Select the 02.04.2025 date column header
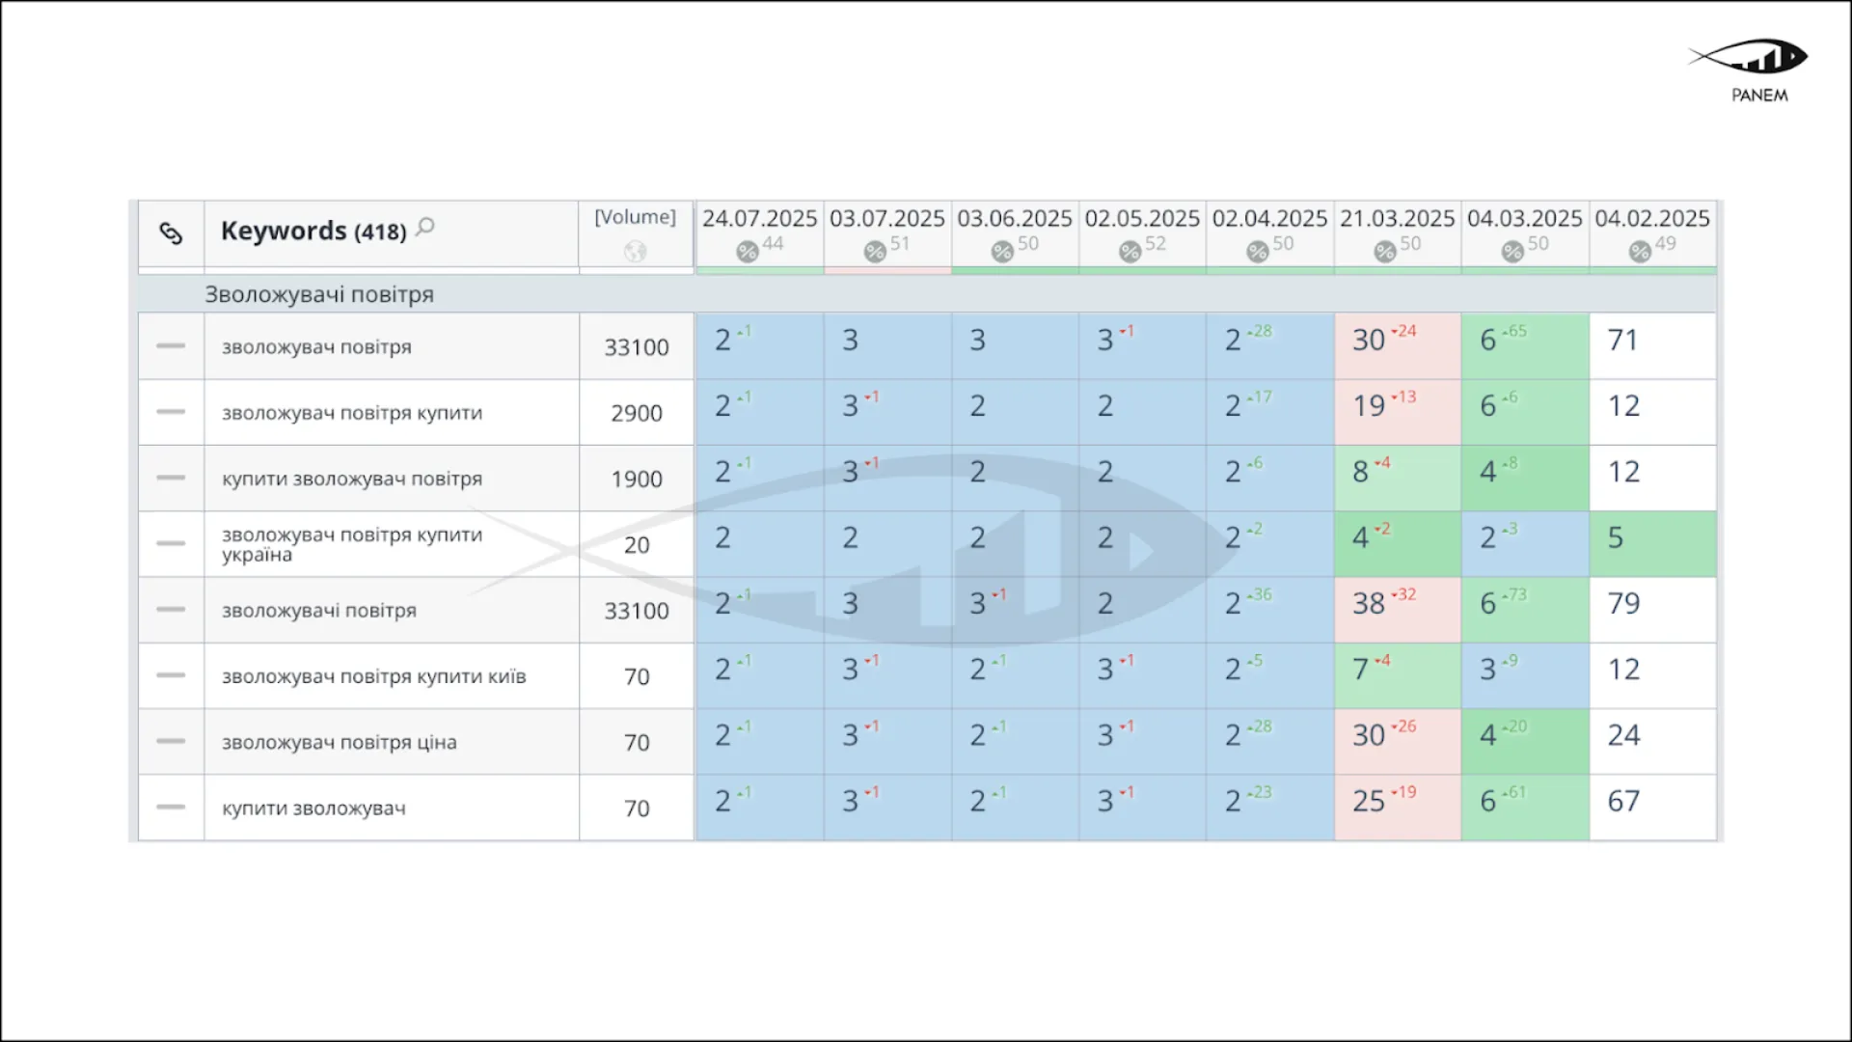 1269,219
